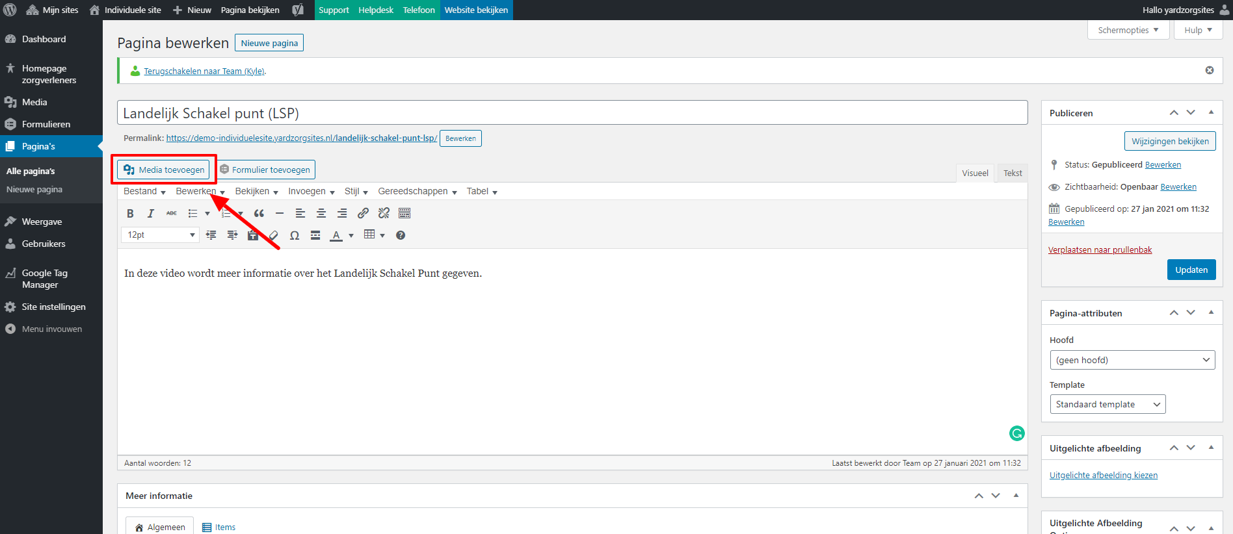The image size is (1233, 534).
Task: Dismiss the notice with the X icon
Action: [1210, 70]
